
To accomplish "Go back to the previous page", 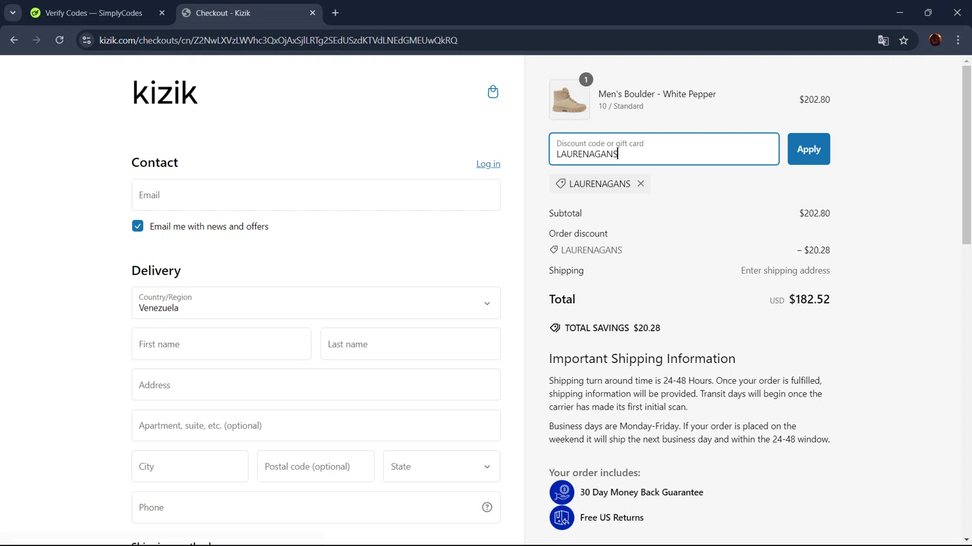I will pyautogui.click(x=14, y=40).
